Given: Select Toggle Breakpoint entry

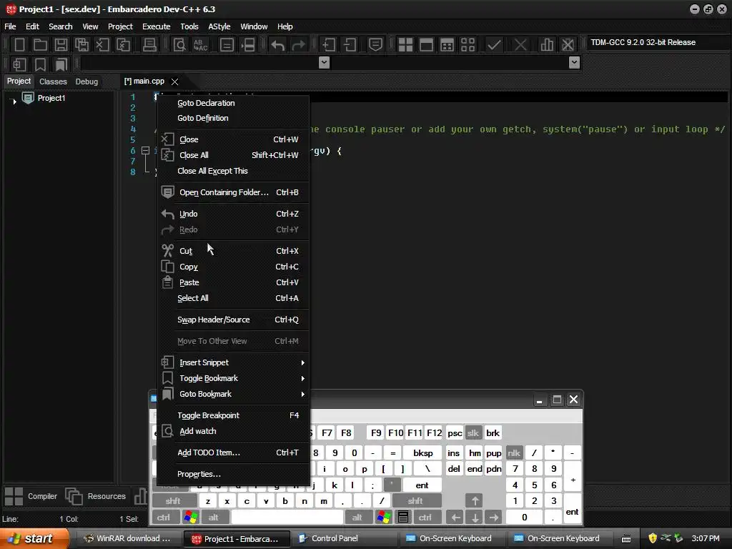Looking at the screenshot, I should point(234,415).
